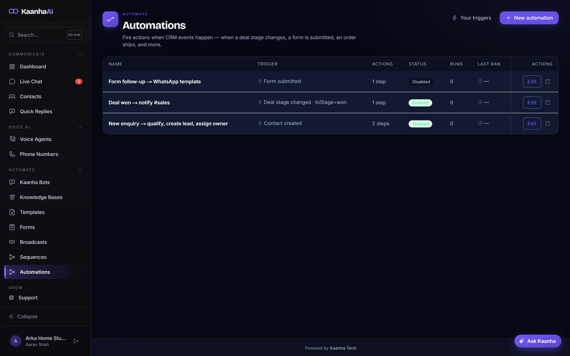Collapse the sidebar
The width and height of the screenshot is (570, 356).
point(23,316)
